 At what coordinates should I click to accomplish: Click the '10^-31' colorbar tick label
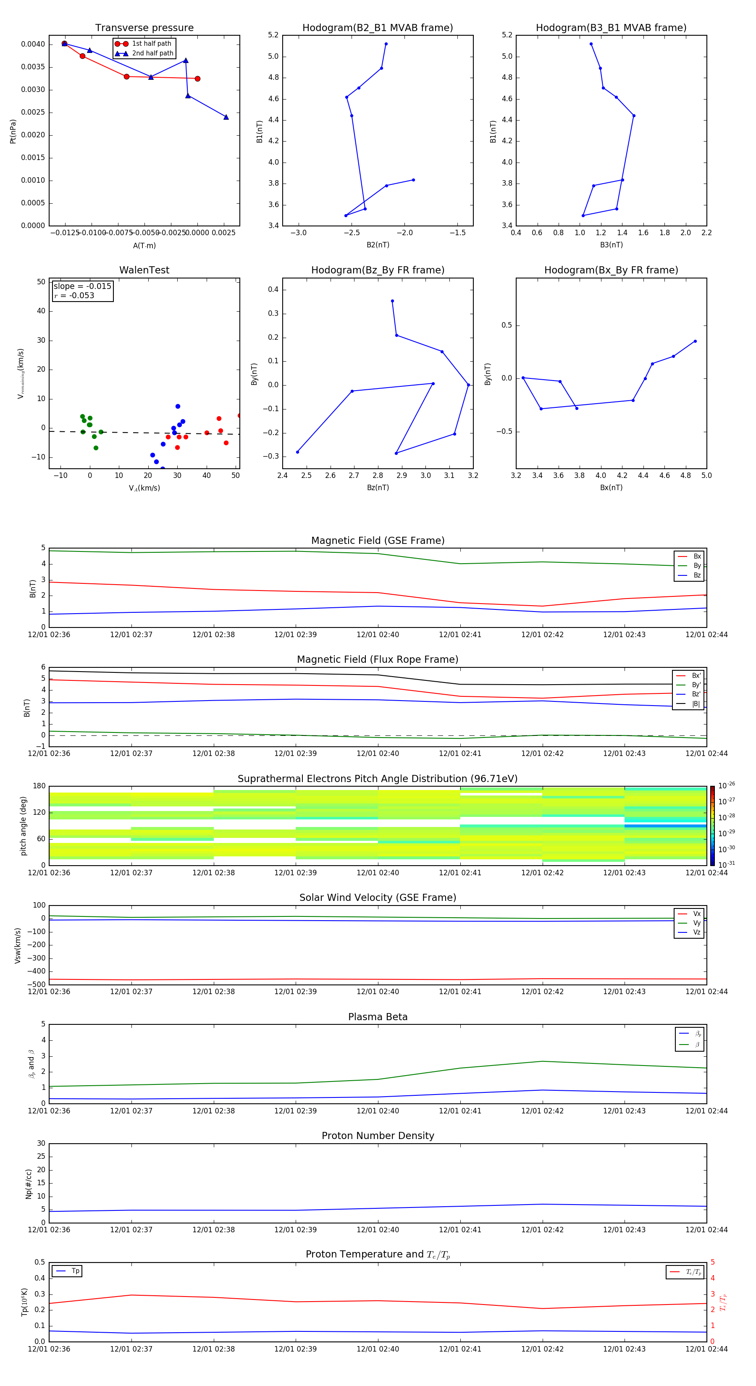(727, 865)
